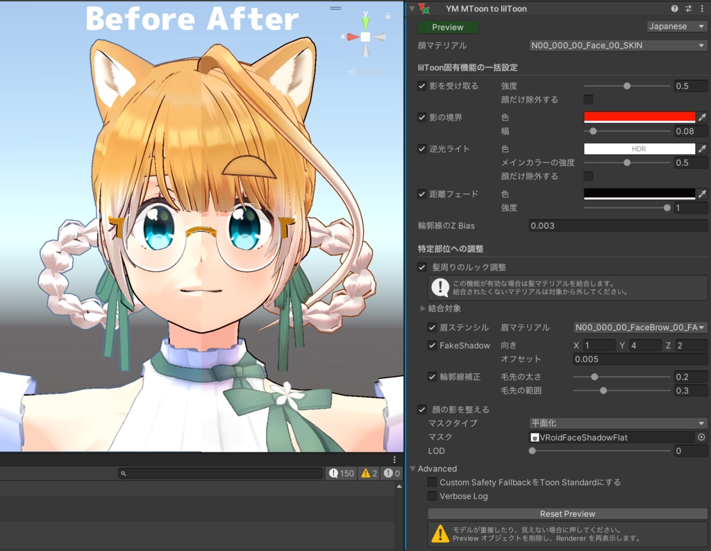The height and width of the screenshot is (551, 711).
Task: Click the 毛先の太さ slider
Action: (x=621, y=377)
